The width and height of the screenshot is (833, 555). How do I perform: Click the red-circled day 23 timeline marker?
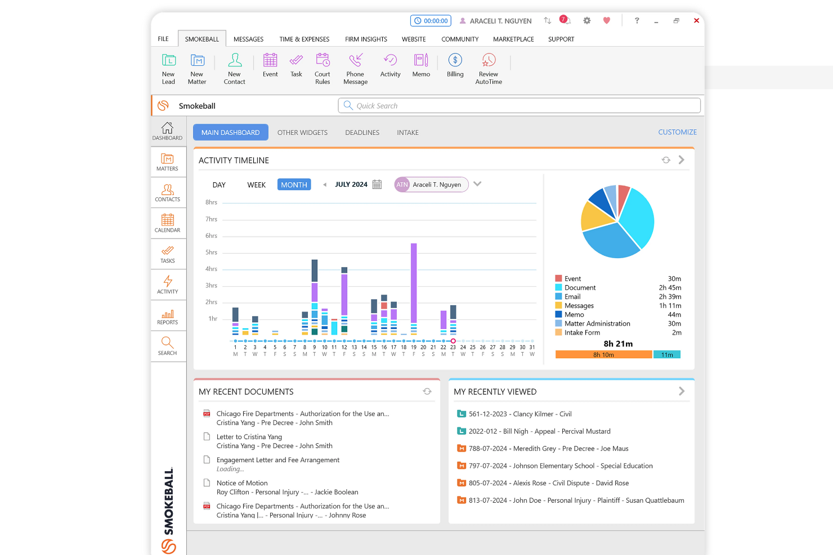[x=453, y=341]
